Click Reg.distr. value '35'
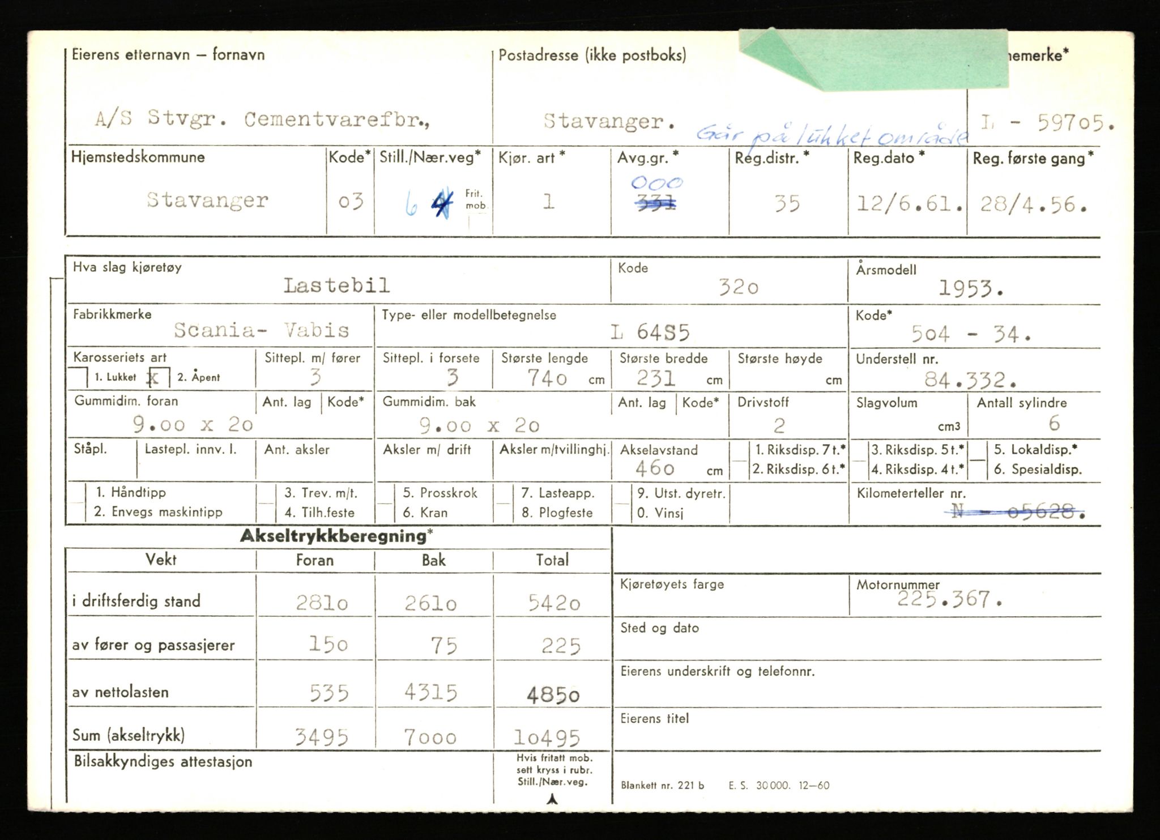Viewport: 1160px width, 840px height. (787, 203)
